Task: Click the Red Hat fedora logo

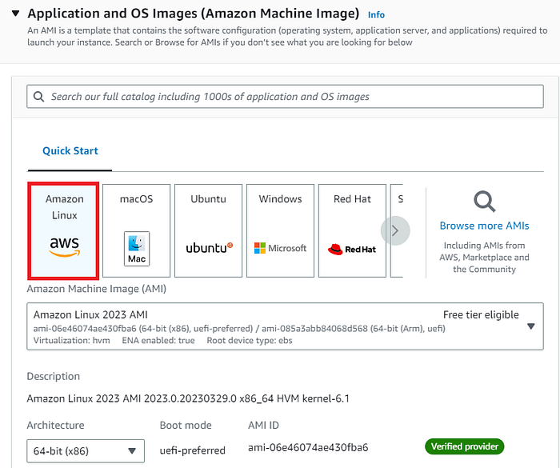Action: [x=335, y=249]
